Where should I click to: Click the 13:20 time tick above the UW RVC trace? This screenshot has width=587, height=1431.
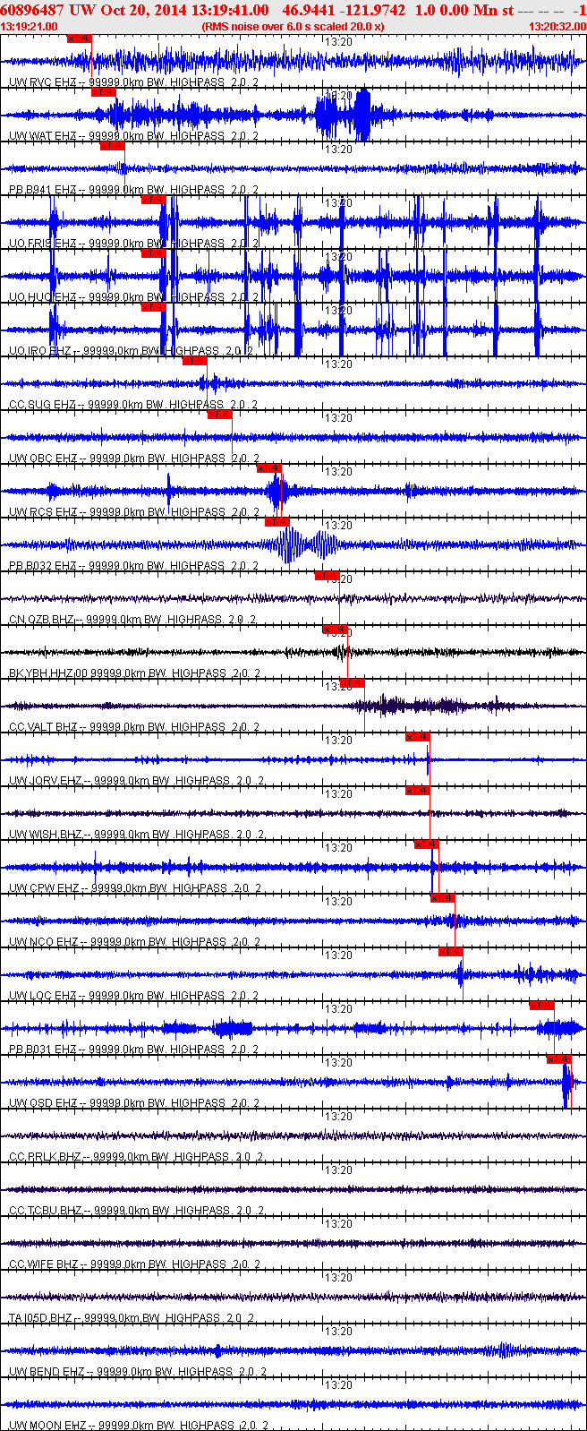tap(338, 41)
